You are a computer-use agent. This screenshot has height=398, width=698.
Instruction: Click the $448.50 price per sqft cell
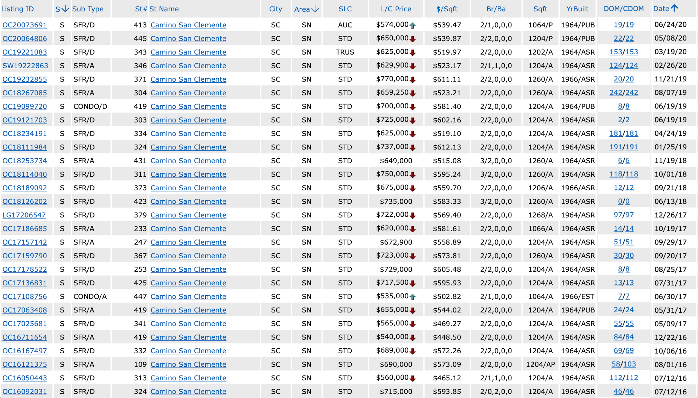point(447,337)
